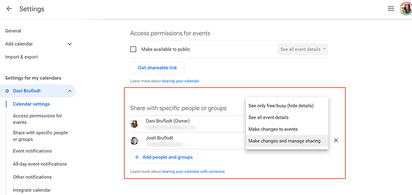Viewport: 412px width, 195px height.
Task: Click Josh Bruflodt's profile avatar
Action: (134, 141)
